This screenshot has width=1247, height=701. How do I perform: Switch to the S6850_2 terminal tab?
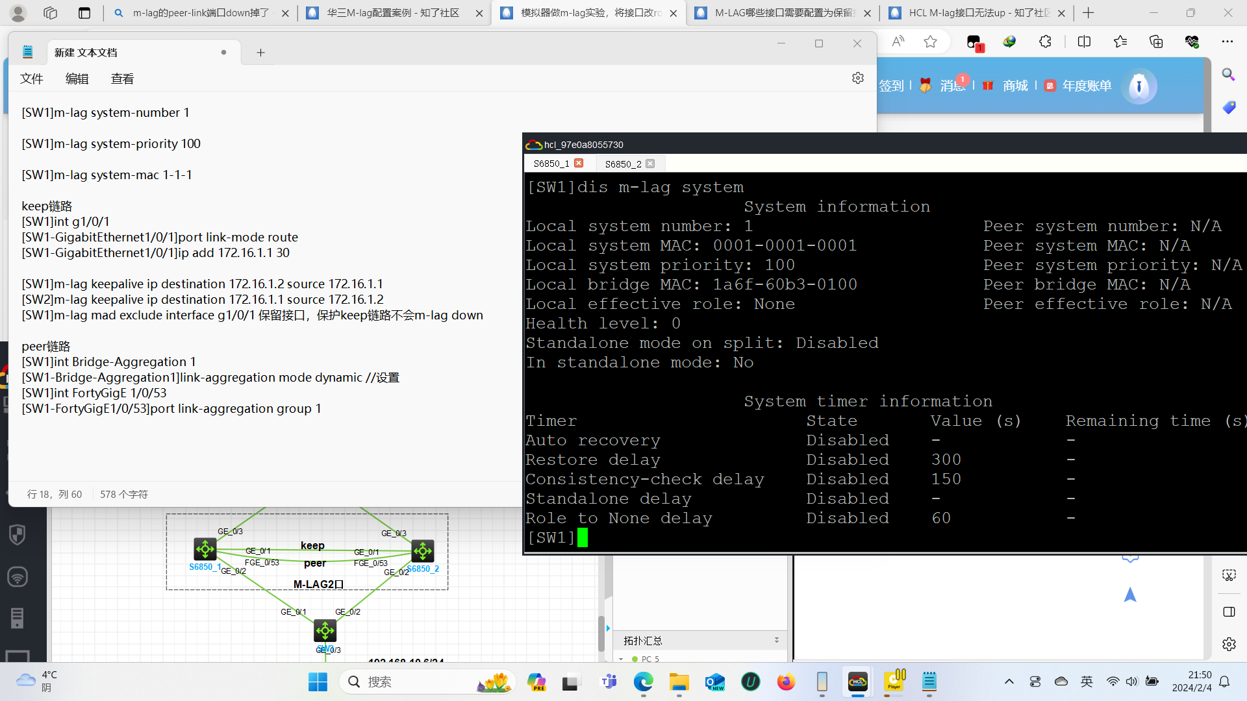click(623, 164)
